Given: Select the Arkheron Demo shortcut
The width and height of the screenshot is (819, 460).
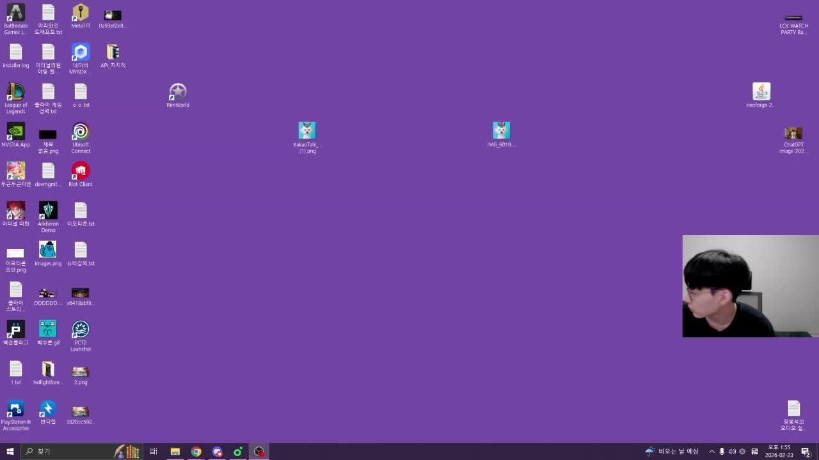Looking at the screenshot, I should tap(48, 217).
